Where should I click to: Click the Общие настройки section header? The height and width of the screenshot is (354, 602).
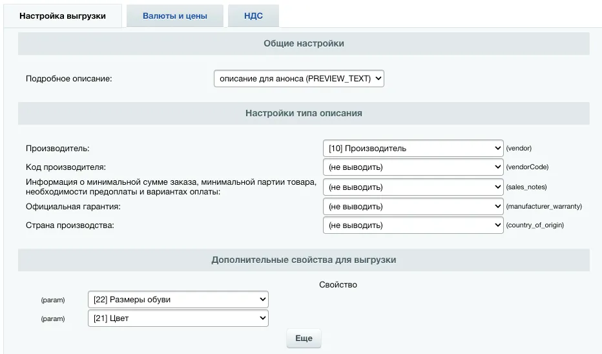click(304, 43)
